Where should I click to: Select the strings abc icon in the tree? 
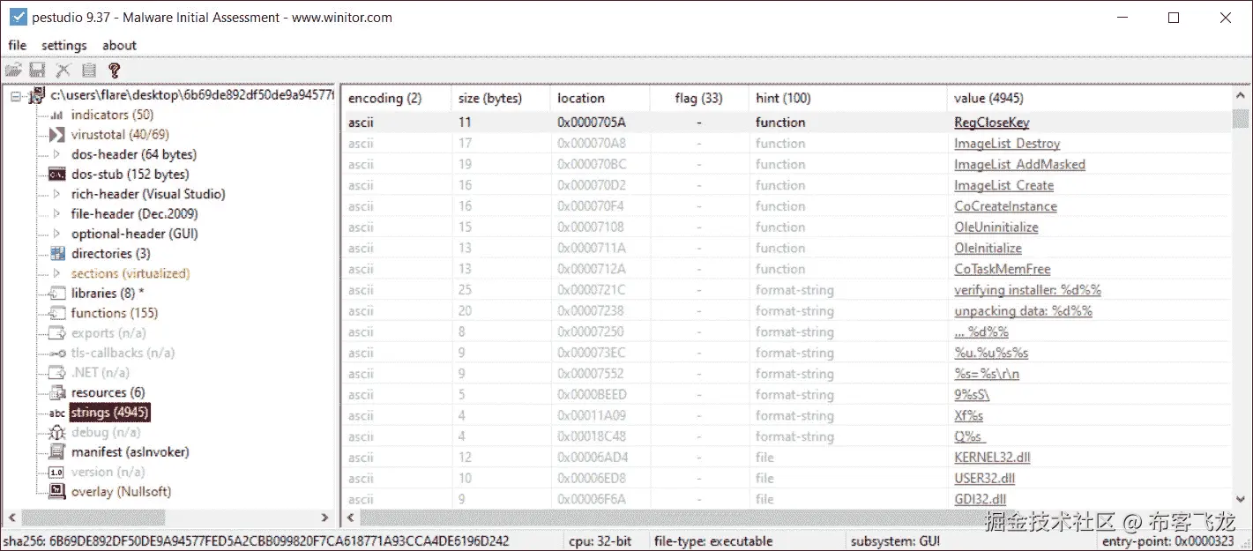56,412
